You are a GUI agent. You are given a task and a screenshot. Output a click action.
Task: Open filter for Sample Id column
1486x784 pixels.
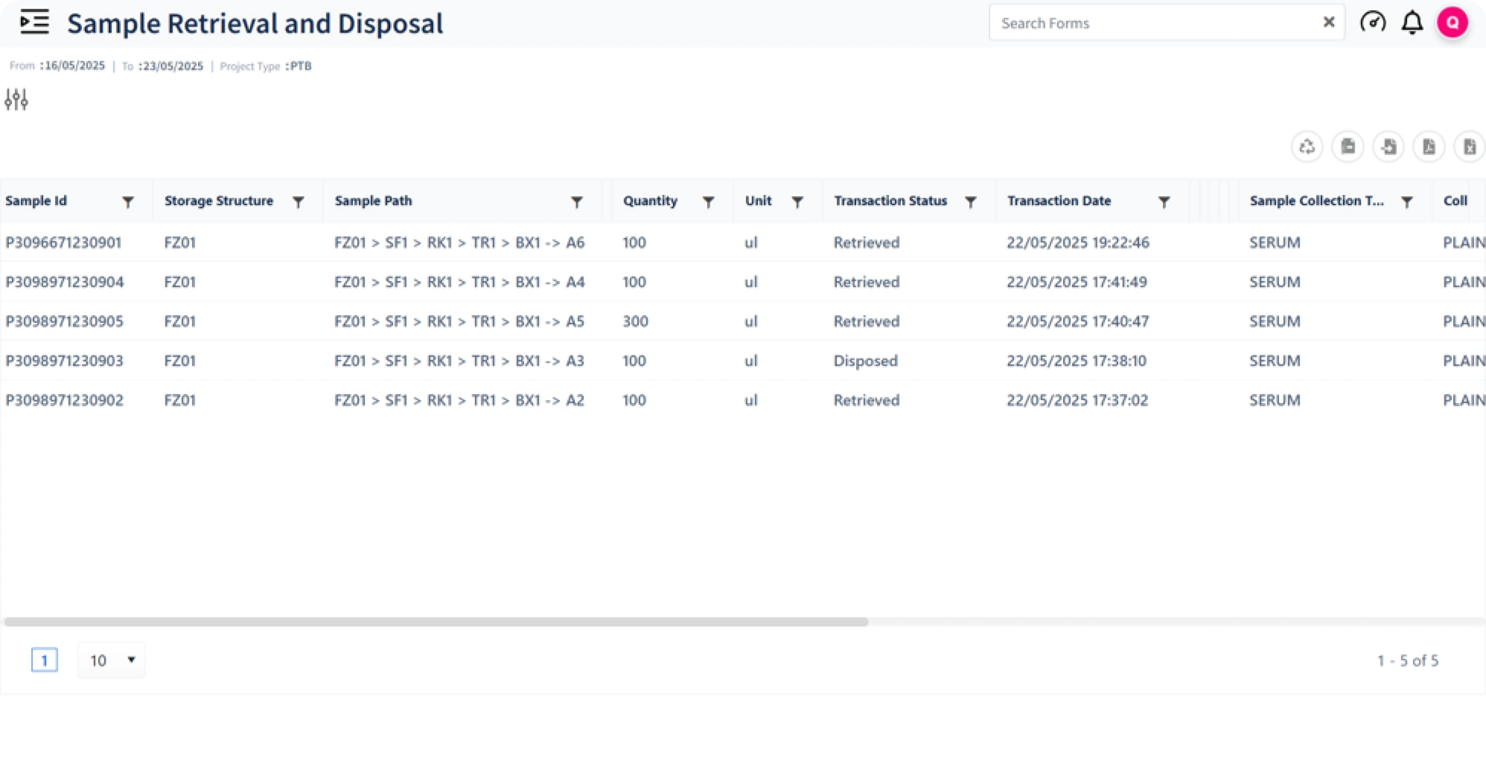pyautogui.click(x=128, y=202)
